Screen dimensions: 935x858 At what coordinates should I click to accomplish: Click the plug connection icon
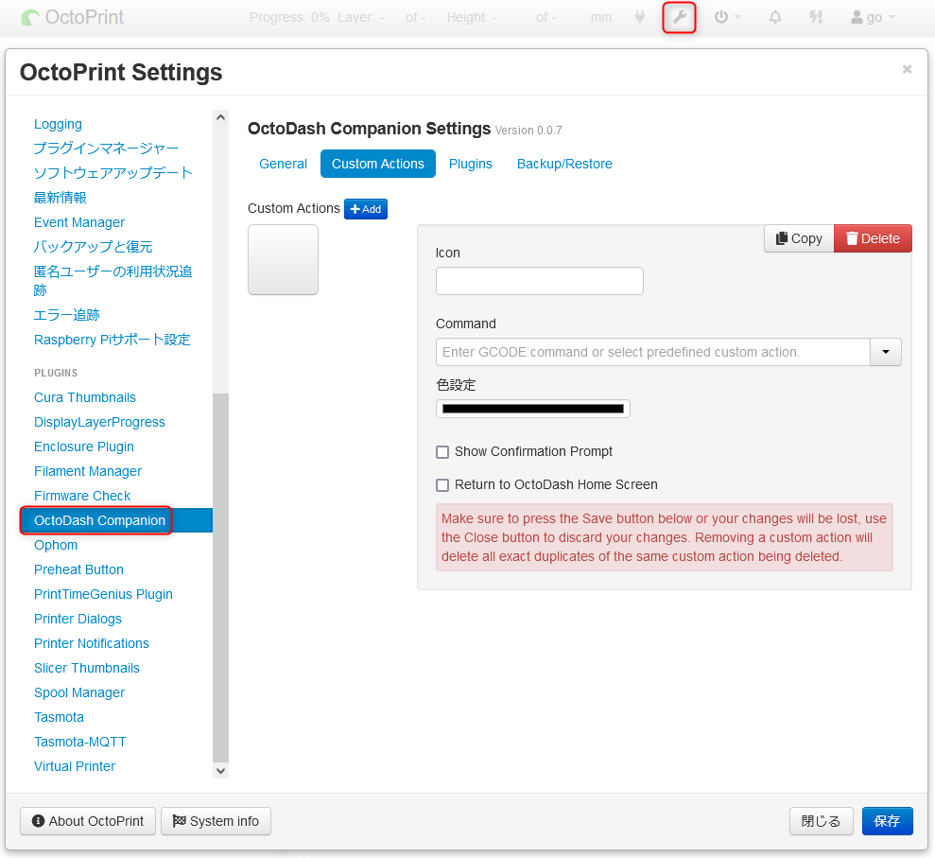click(640, 17)
